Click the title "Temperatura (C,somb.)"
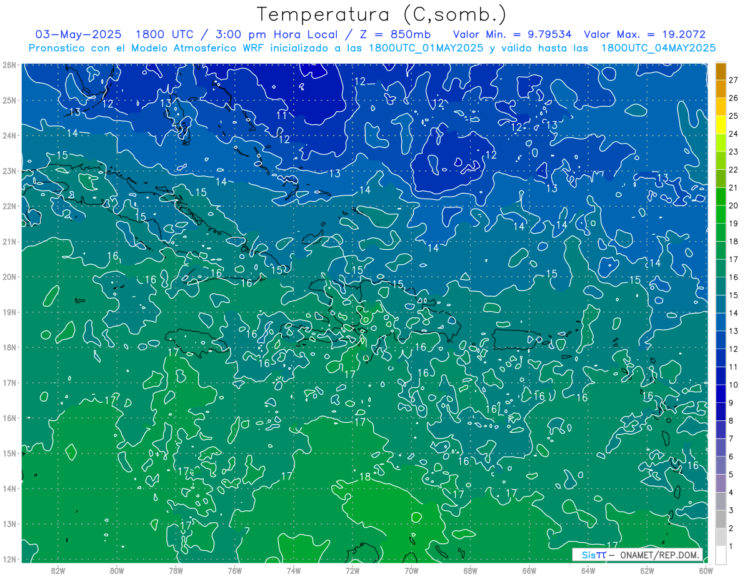Image resolution: width=750 pixels, height=579 pixels. (x=382, y=15)
